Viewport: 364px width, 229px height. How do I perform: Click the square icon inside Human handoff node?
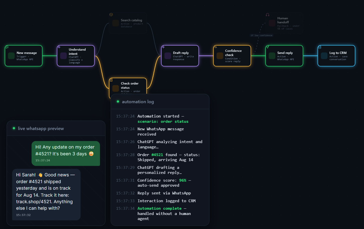point(272,23)
